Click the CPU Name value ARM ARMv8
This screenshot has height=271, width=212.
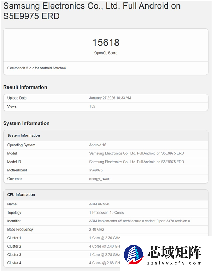99,204
